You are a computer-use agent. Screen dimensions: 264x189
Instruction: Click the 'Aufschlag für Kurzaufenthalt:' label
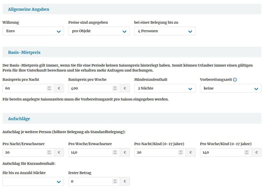pyautogui.click(x=29, y=164)
